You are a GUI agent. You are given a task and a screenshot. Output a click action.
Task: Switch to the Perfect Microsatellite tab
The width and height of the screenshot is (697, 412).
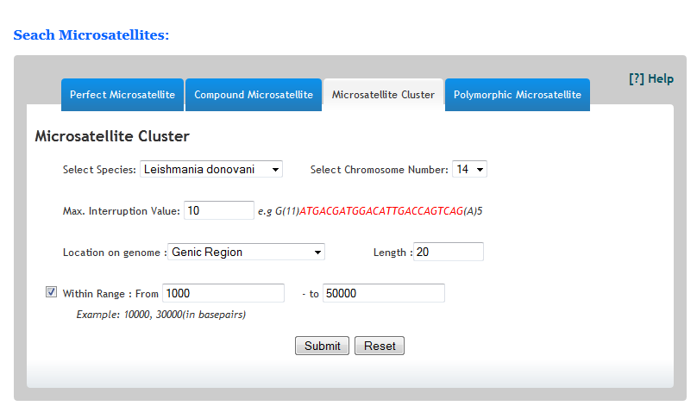(122, 95)
